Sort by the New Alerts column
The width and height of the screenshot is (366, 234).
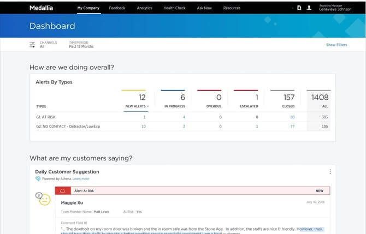(137, 106)
